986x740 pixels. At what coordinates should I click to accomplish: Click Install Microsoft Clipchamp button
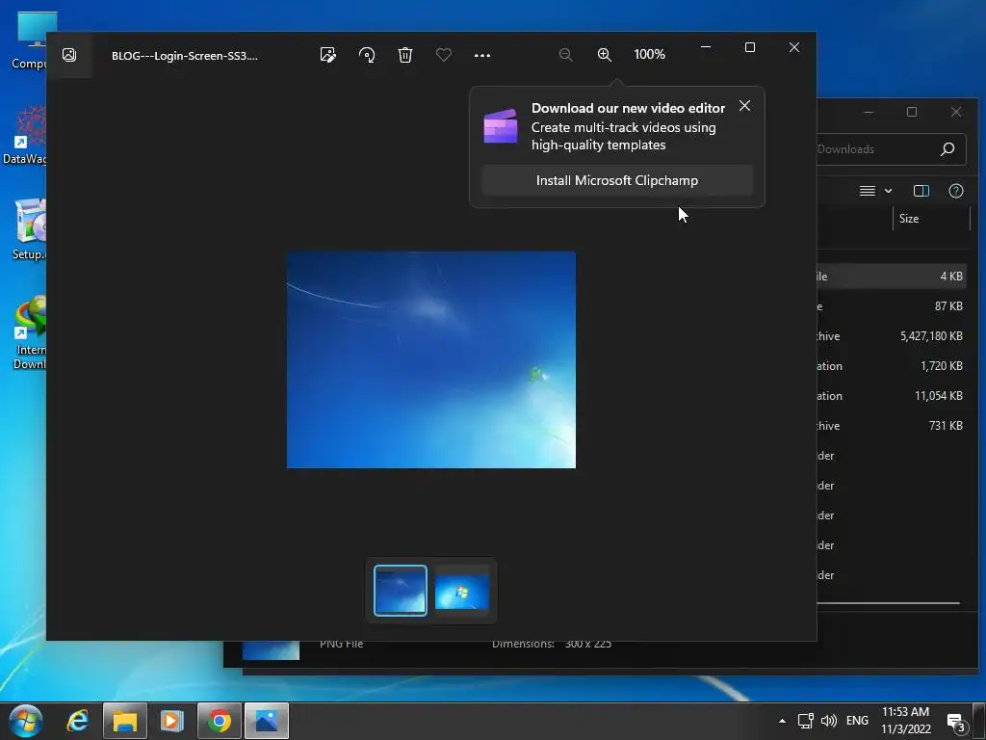click(x=617, y=180)
